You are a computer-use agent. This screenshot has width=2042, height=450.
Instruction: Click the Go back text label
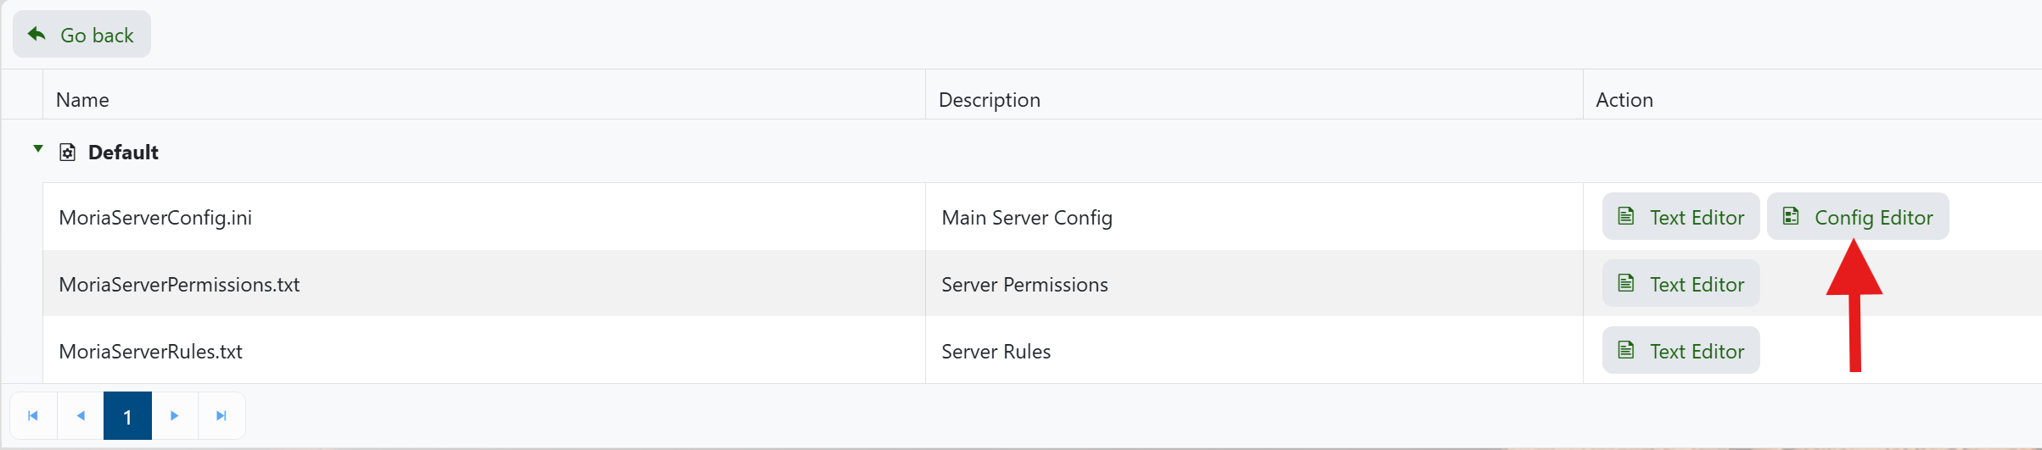click(97, 36)
